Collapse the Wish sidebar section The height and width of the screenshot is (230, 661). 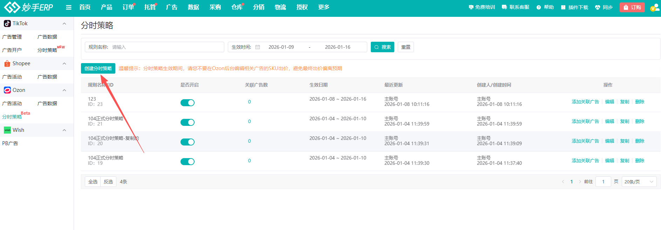[x=64, y=130]
